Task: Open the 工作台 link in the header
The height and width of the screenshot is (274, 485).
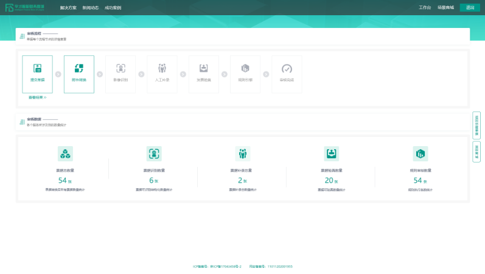Action: 425,7
